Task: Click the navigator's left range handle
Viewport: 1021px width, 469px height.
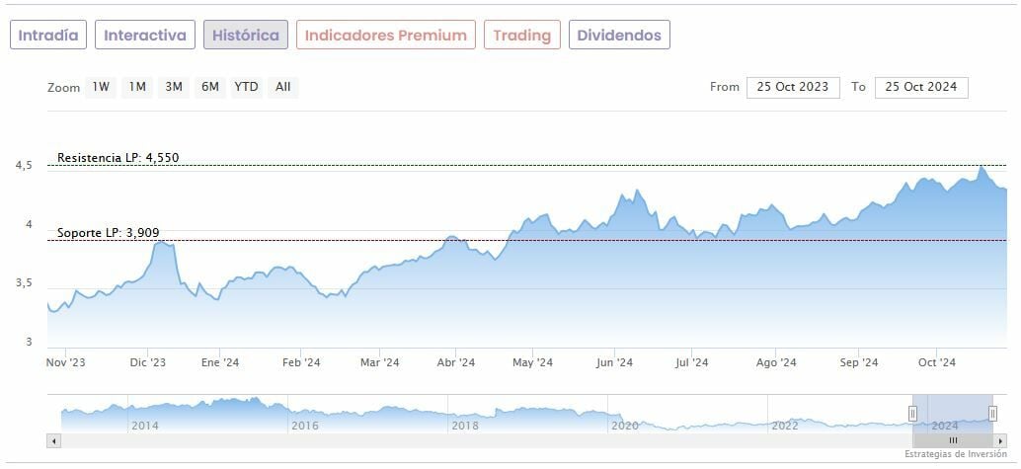Action: click(913, 414)
